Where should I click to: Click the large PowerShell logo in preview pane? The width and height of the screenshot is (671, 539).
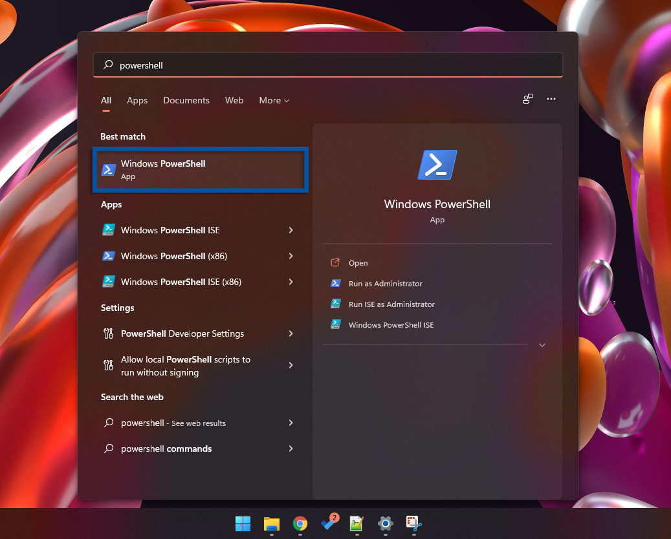tap(437, 164)
